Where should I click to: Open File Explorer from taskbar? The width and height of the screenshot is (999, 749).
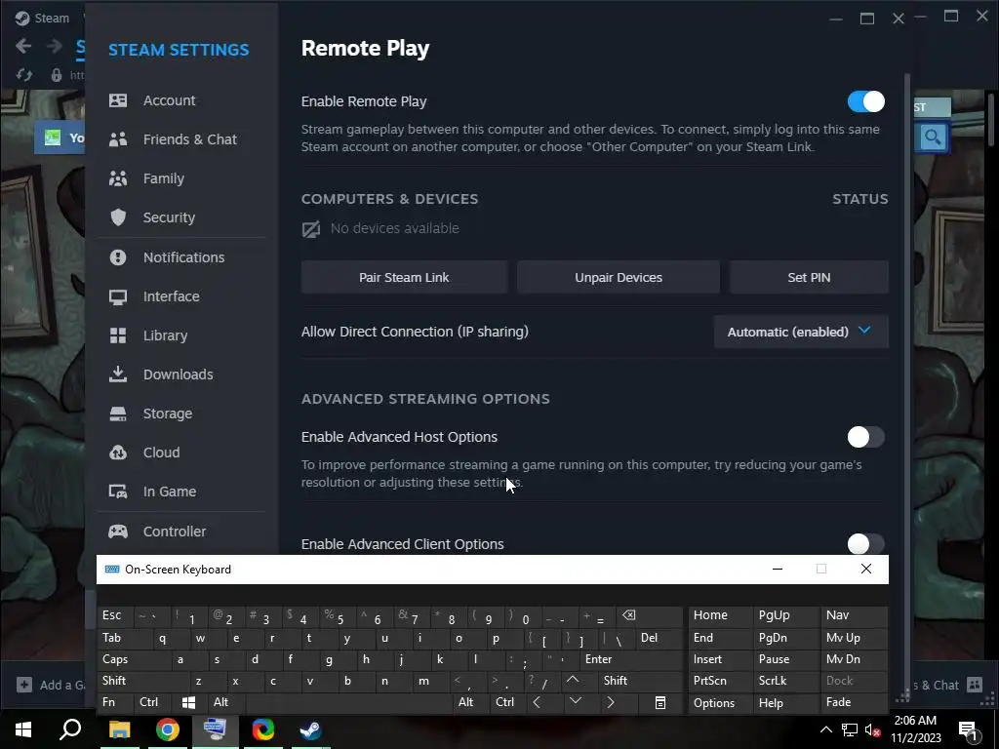(119, 729)
